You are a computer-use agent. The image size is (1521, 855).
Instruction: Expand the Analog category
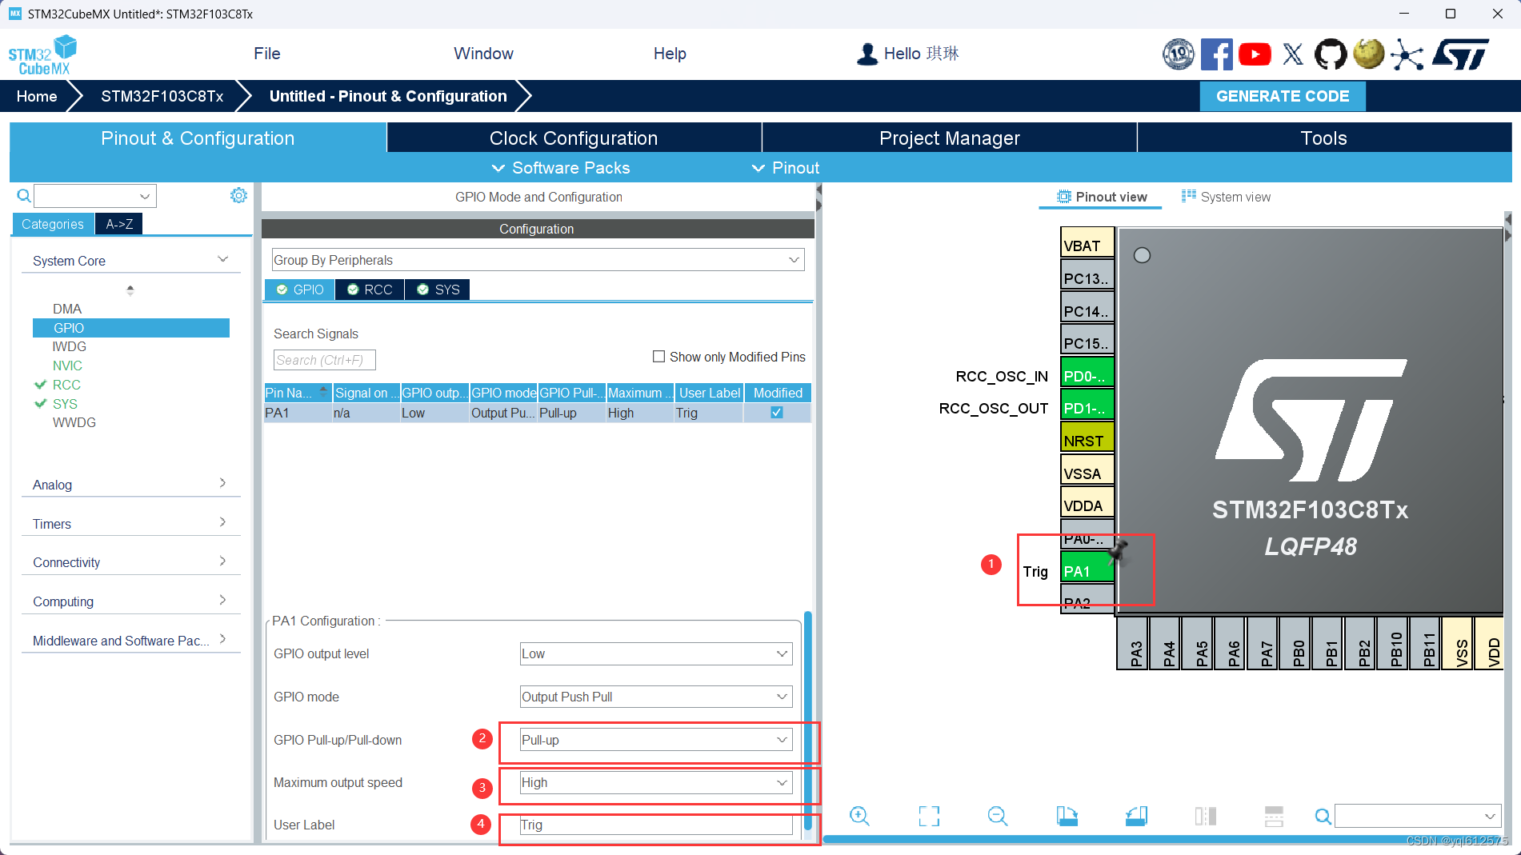click(130, 485)
